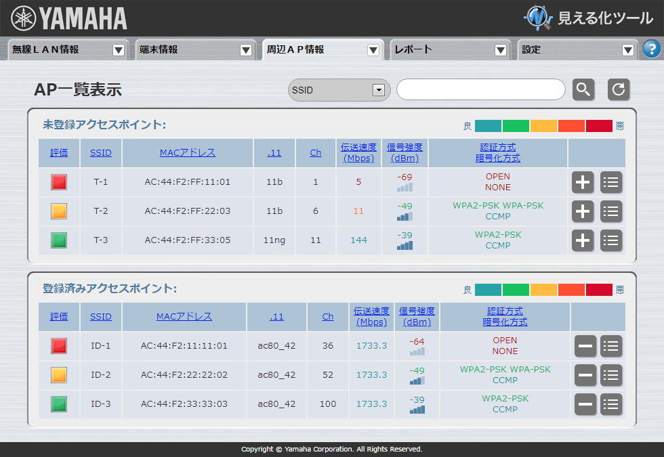Click the green rating square for T-3
Screen dimensions: 664x457
tap(58, 240)
